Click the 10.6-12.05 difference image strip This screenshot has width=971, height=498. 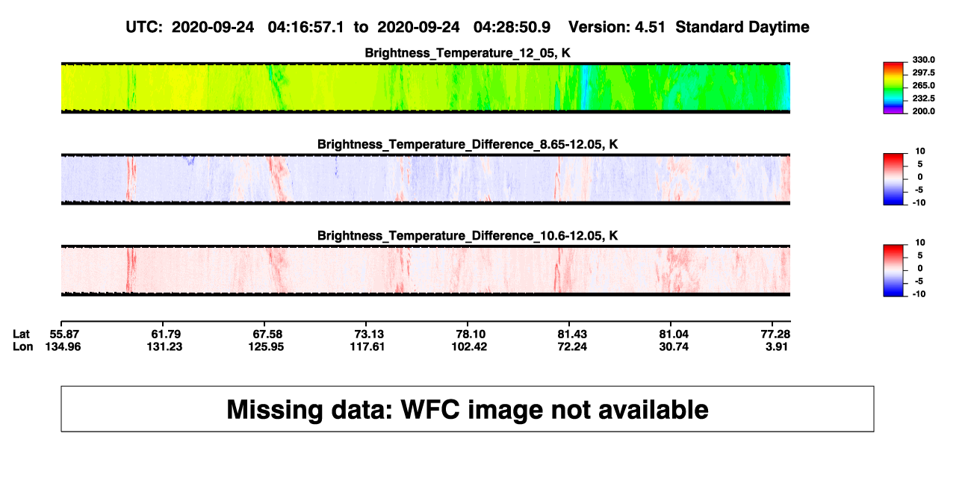(425, 271)
